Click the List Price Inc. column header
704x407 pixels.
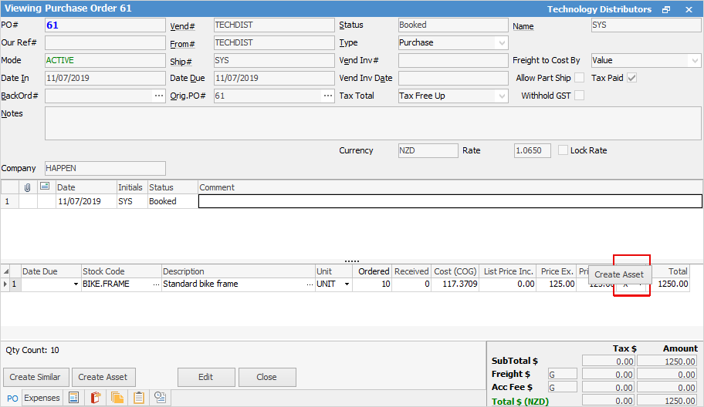click(x=508, y=271)
